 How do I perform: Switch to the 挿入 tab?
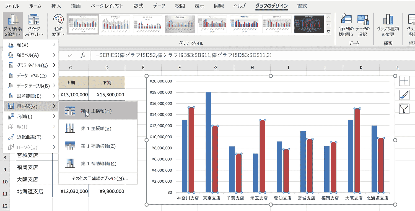point(56,6)
